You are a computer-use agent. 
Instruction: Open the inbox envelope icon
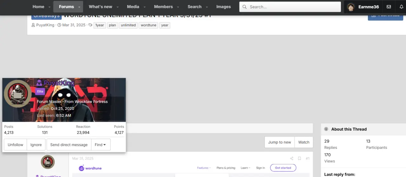click(389, 7)
